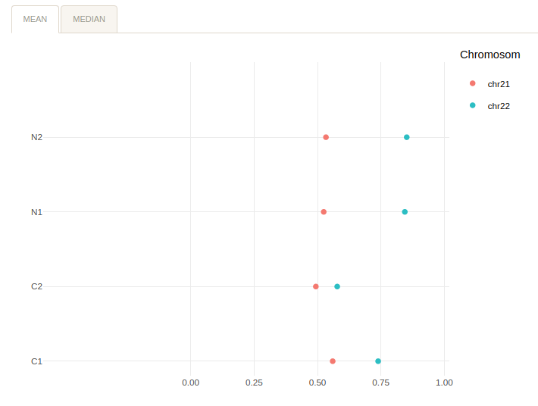This screenshot has height=406, width=538.
Task: Click the 0.50 x-axis tick label
Action: [x=317, y=383]
